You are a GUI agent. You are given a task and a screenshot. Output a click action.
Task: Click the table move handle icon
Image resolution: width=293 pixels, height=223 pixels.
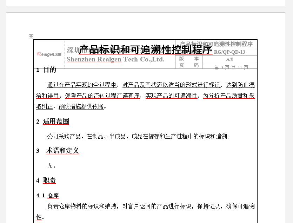31,37
